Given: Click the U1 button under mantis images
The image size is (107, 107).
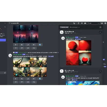Looking at the screenshot, I should (16, 79).
